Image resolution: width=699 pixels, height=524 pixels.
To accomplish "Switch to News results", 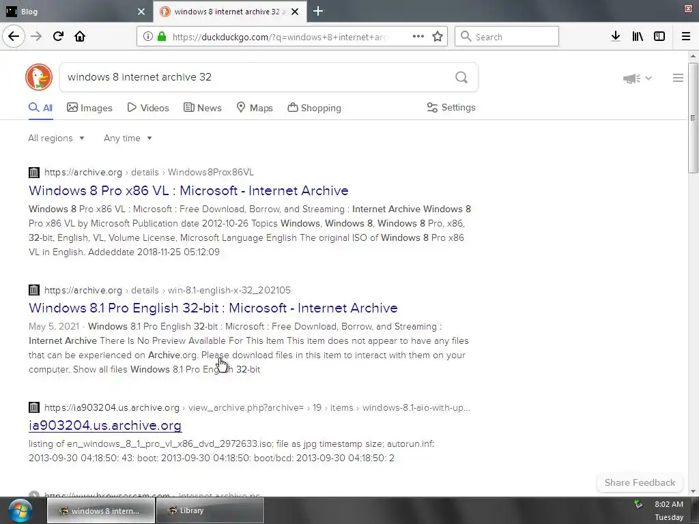I will pos(202,108).
